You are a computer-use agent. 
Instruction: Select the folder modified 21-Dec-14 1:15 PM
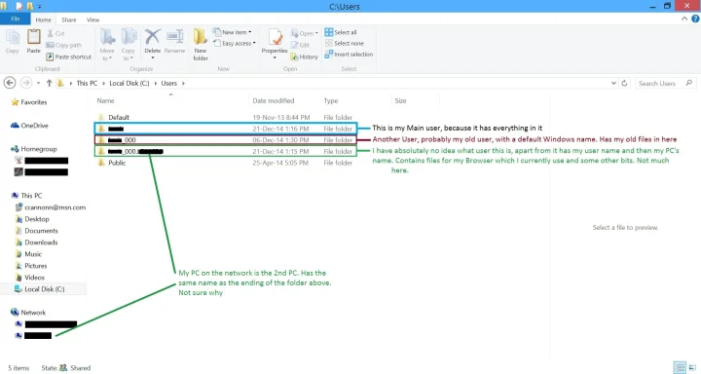[x=226, y=151]
